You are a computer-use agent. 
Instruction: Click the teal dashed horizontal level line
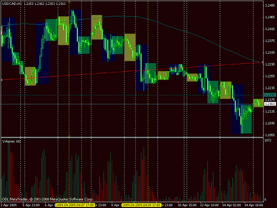click(x=132, y=95)
